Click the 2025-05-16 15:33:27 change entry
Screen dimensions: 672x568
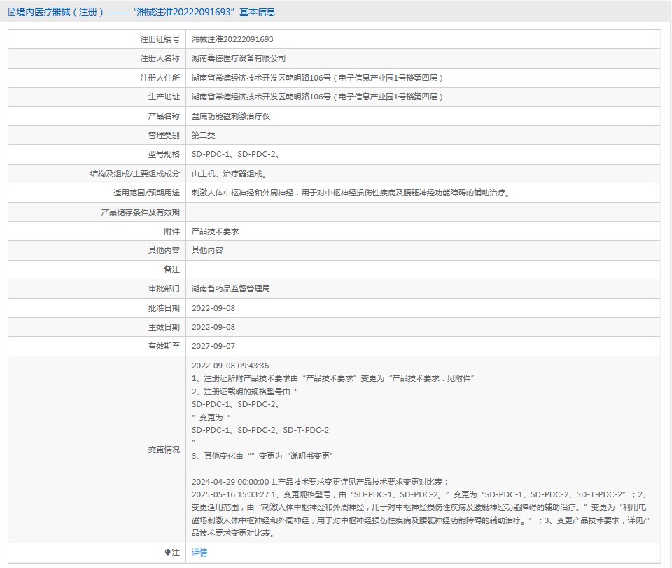pos(421,513)
